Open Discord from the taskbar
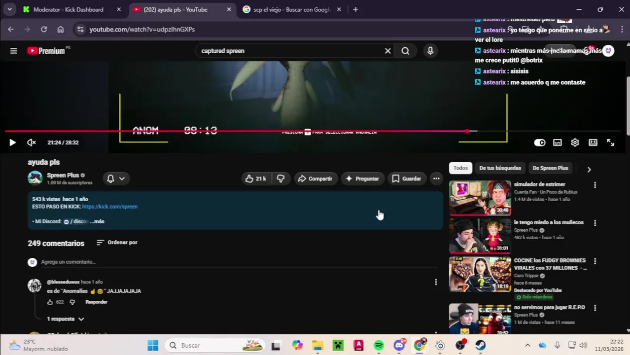Viewport: 630px width, 355px height. (x=399, y=345)
